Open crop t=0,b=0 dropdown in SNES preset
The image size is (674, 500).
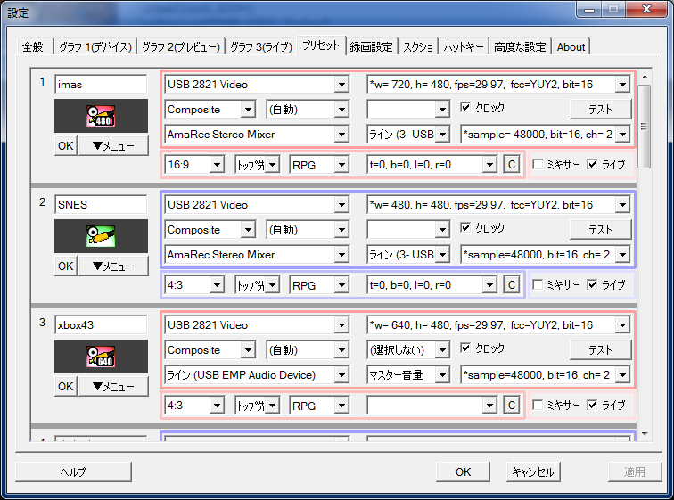(x=432, y=285)
